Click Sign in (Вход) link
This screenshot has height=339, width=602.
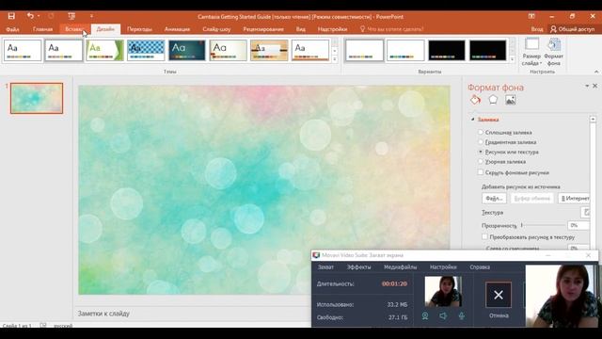[537, 29]
